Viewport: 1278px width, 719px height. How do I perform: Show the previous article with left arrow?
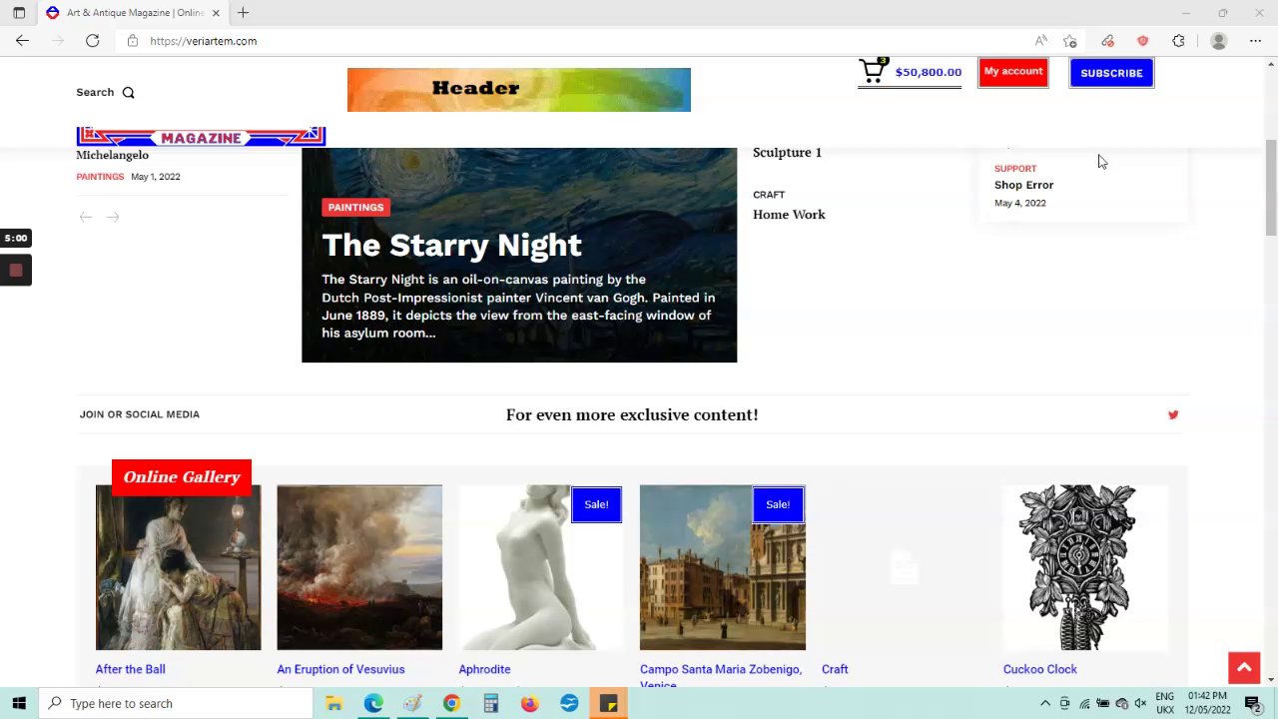(x=86, y=217)
